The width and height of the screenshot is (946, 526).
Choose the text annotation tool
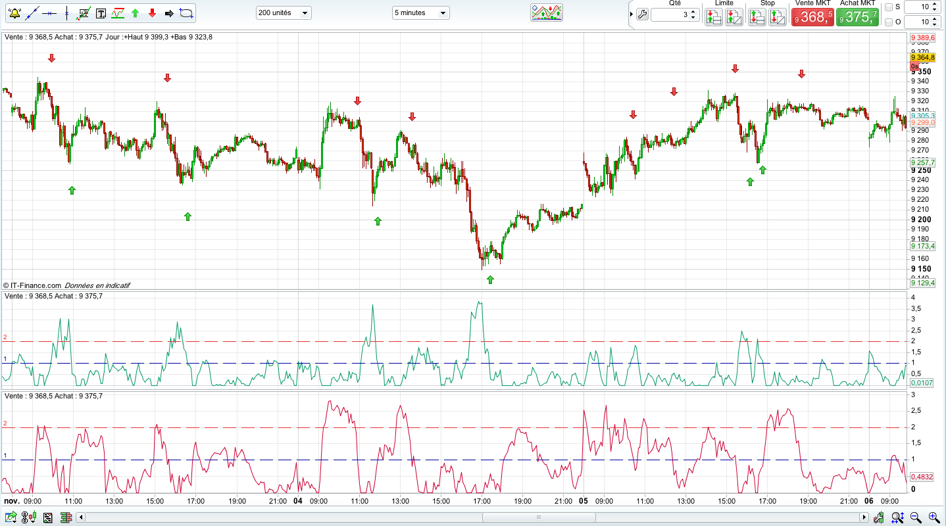click(101, 13)
